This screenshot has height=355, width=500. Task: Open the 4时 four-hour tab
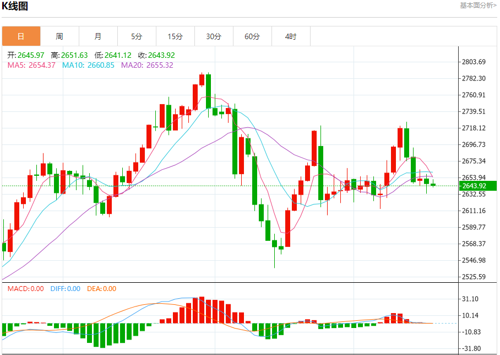tap(291, 36)
